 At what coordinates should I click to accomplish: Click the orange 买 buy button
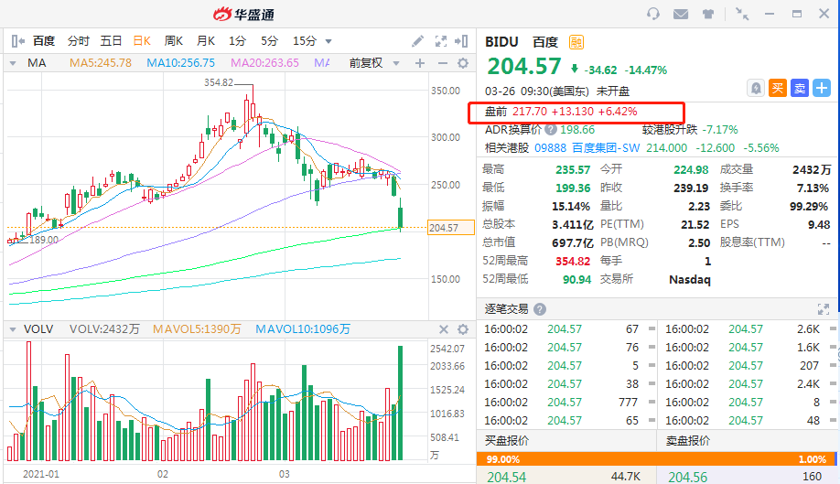(x=778, y=89)
